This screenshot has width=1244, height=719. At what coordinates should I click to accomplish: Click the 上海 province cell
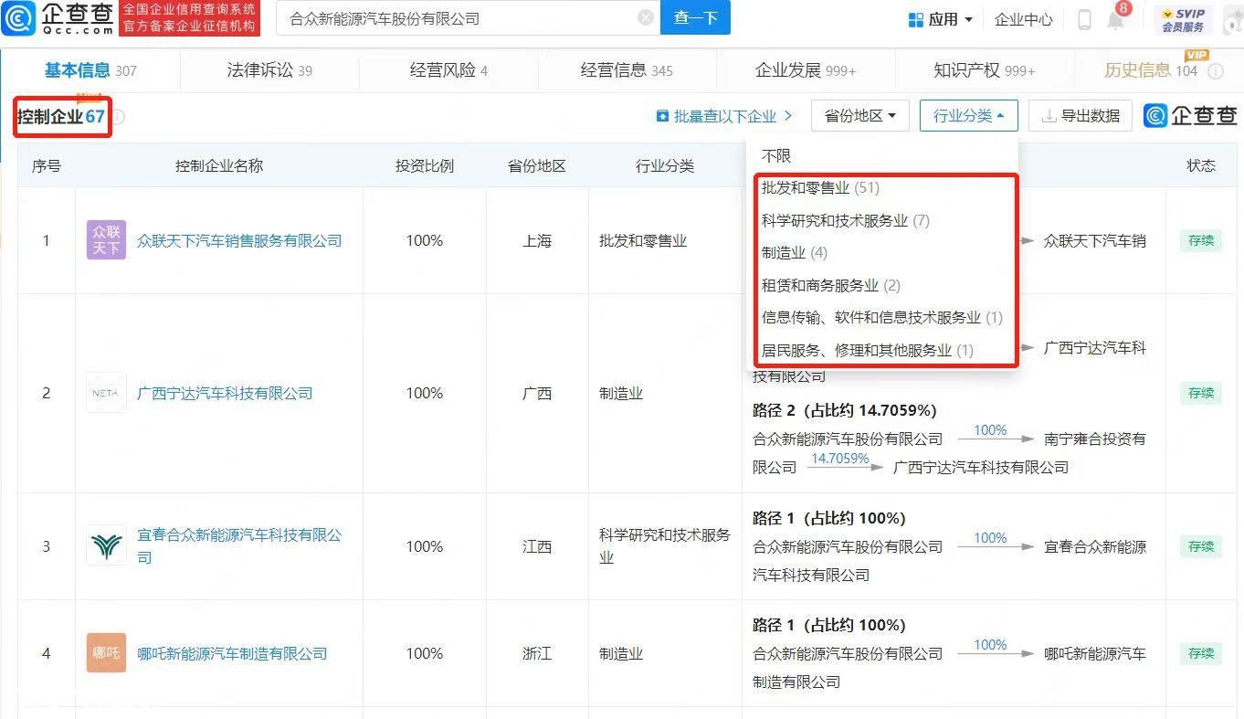tap(537, 240)
